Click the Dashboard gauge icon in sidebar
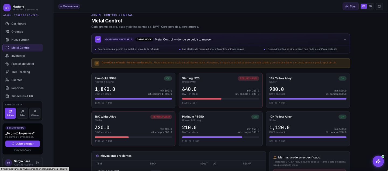This screenshot has width=388, height=171. (7, 24)
